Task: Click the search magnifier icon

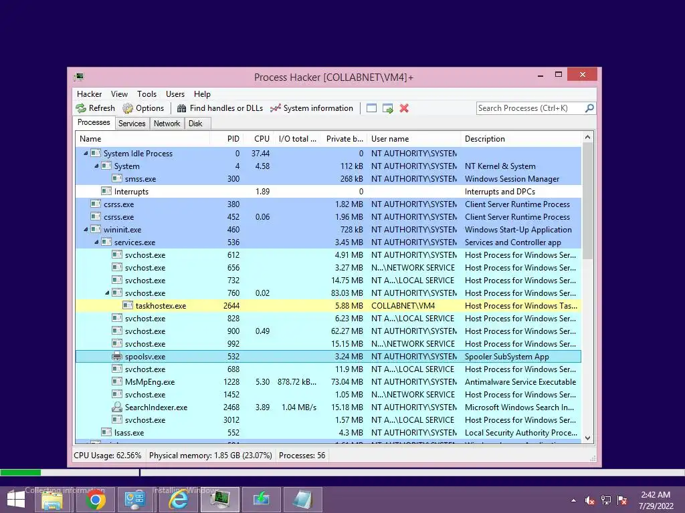Action: (589, 108)
